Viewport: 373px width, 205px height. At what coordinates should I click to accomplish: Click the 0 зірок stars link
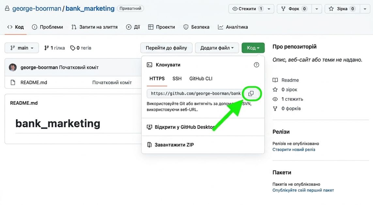[x=285, y=90]
